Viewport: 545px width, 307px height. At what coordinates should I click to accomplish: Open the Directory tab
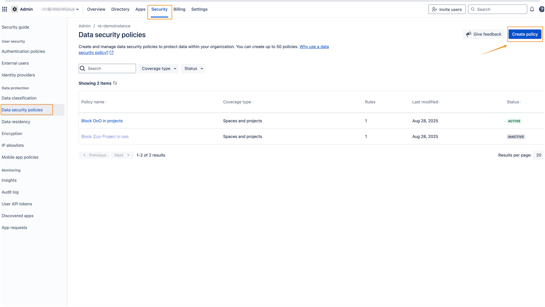coord(120,9)
